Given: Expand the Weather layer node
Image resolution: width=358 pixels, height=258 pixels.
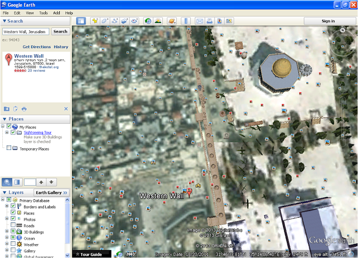Looking at the screenshot, I should (x=7, y=243).
